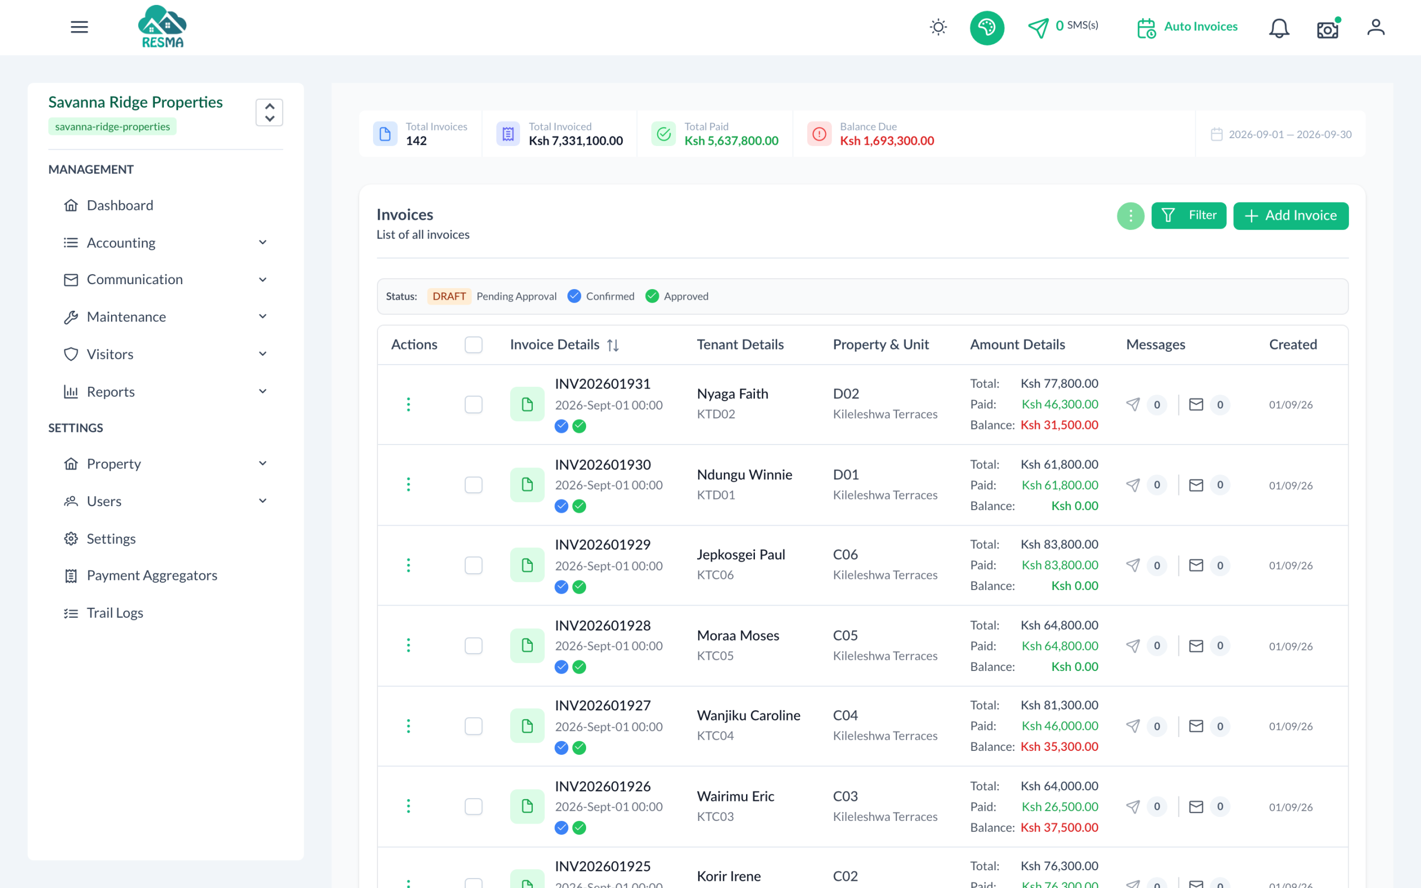The height and width of the screenshot is (888, 1421).
Task: Click tenant name Wanjiku Caroline
Action: tap(748, 715)
